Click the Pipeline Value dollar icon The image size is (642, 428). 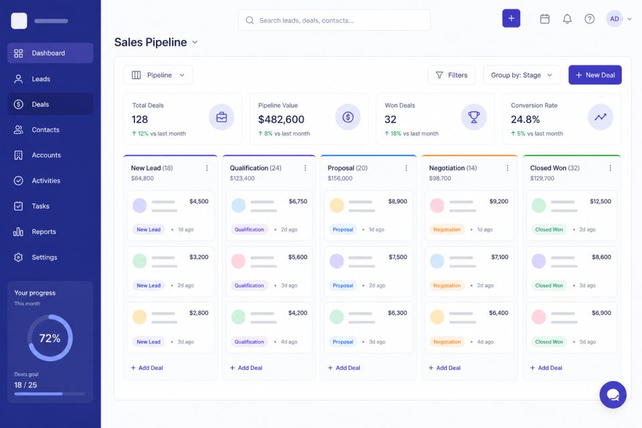[348, 117]
